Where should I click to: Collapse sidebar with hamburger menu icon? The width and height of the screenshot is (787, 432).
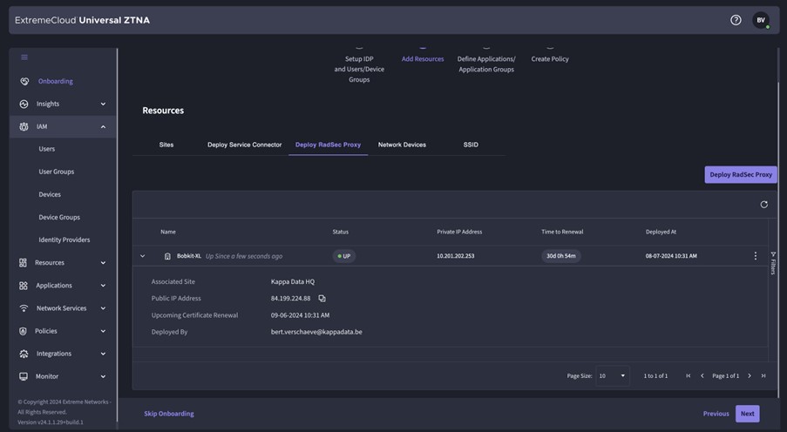tap(24, 57)
